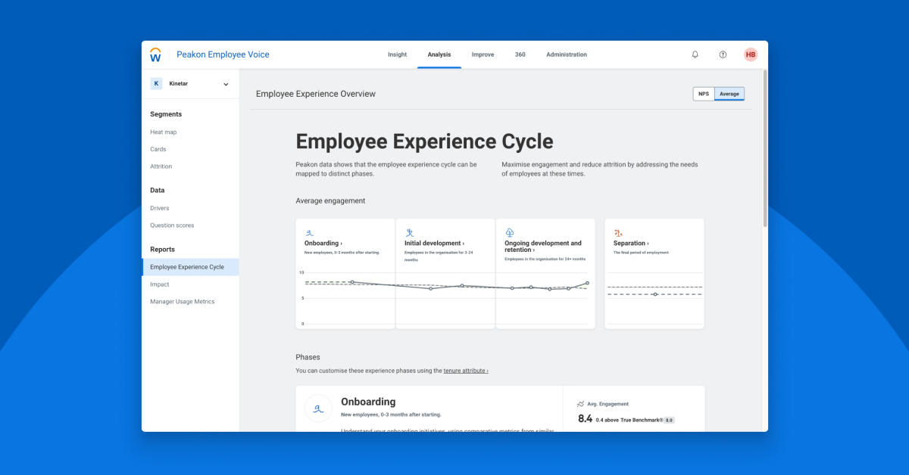Open the notifications bell
This screenshot has width=909, height=475.
click(695, 54)
